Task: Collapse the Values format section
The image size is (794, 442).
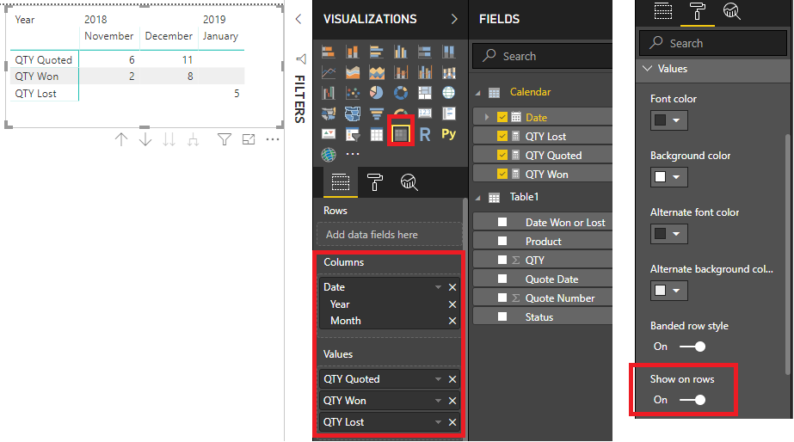Action: coord(647,68)
